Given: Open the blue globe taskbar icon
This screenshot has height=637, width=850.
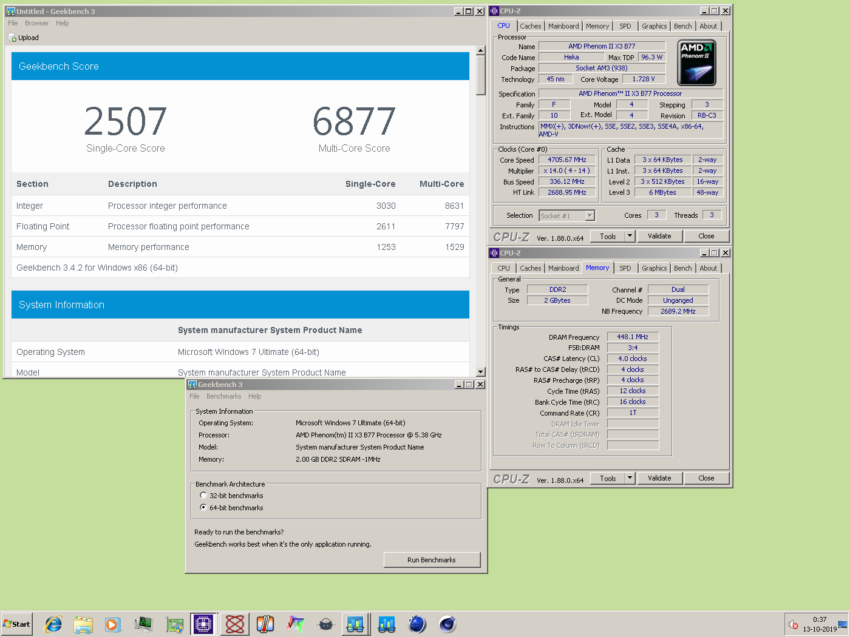Looking at the screenshot, I should coord(417,624).
